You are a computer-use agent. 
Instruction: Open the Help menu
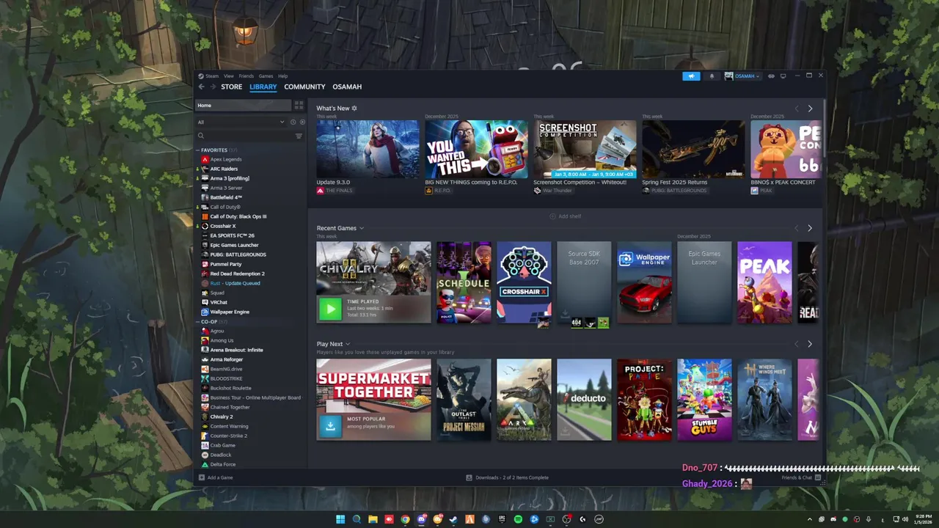283,76
